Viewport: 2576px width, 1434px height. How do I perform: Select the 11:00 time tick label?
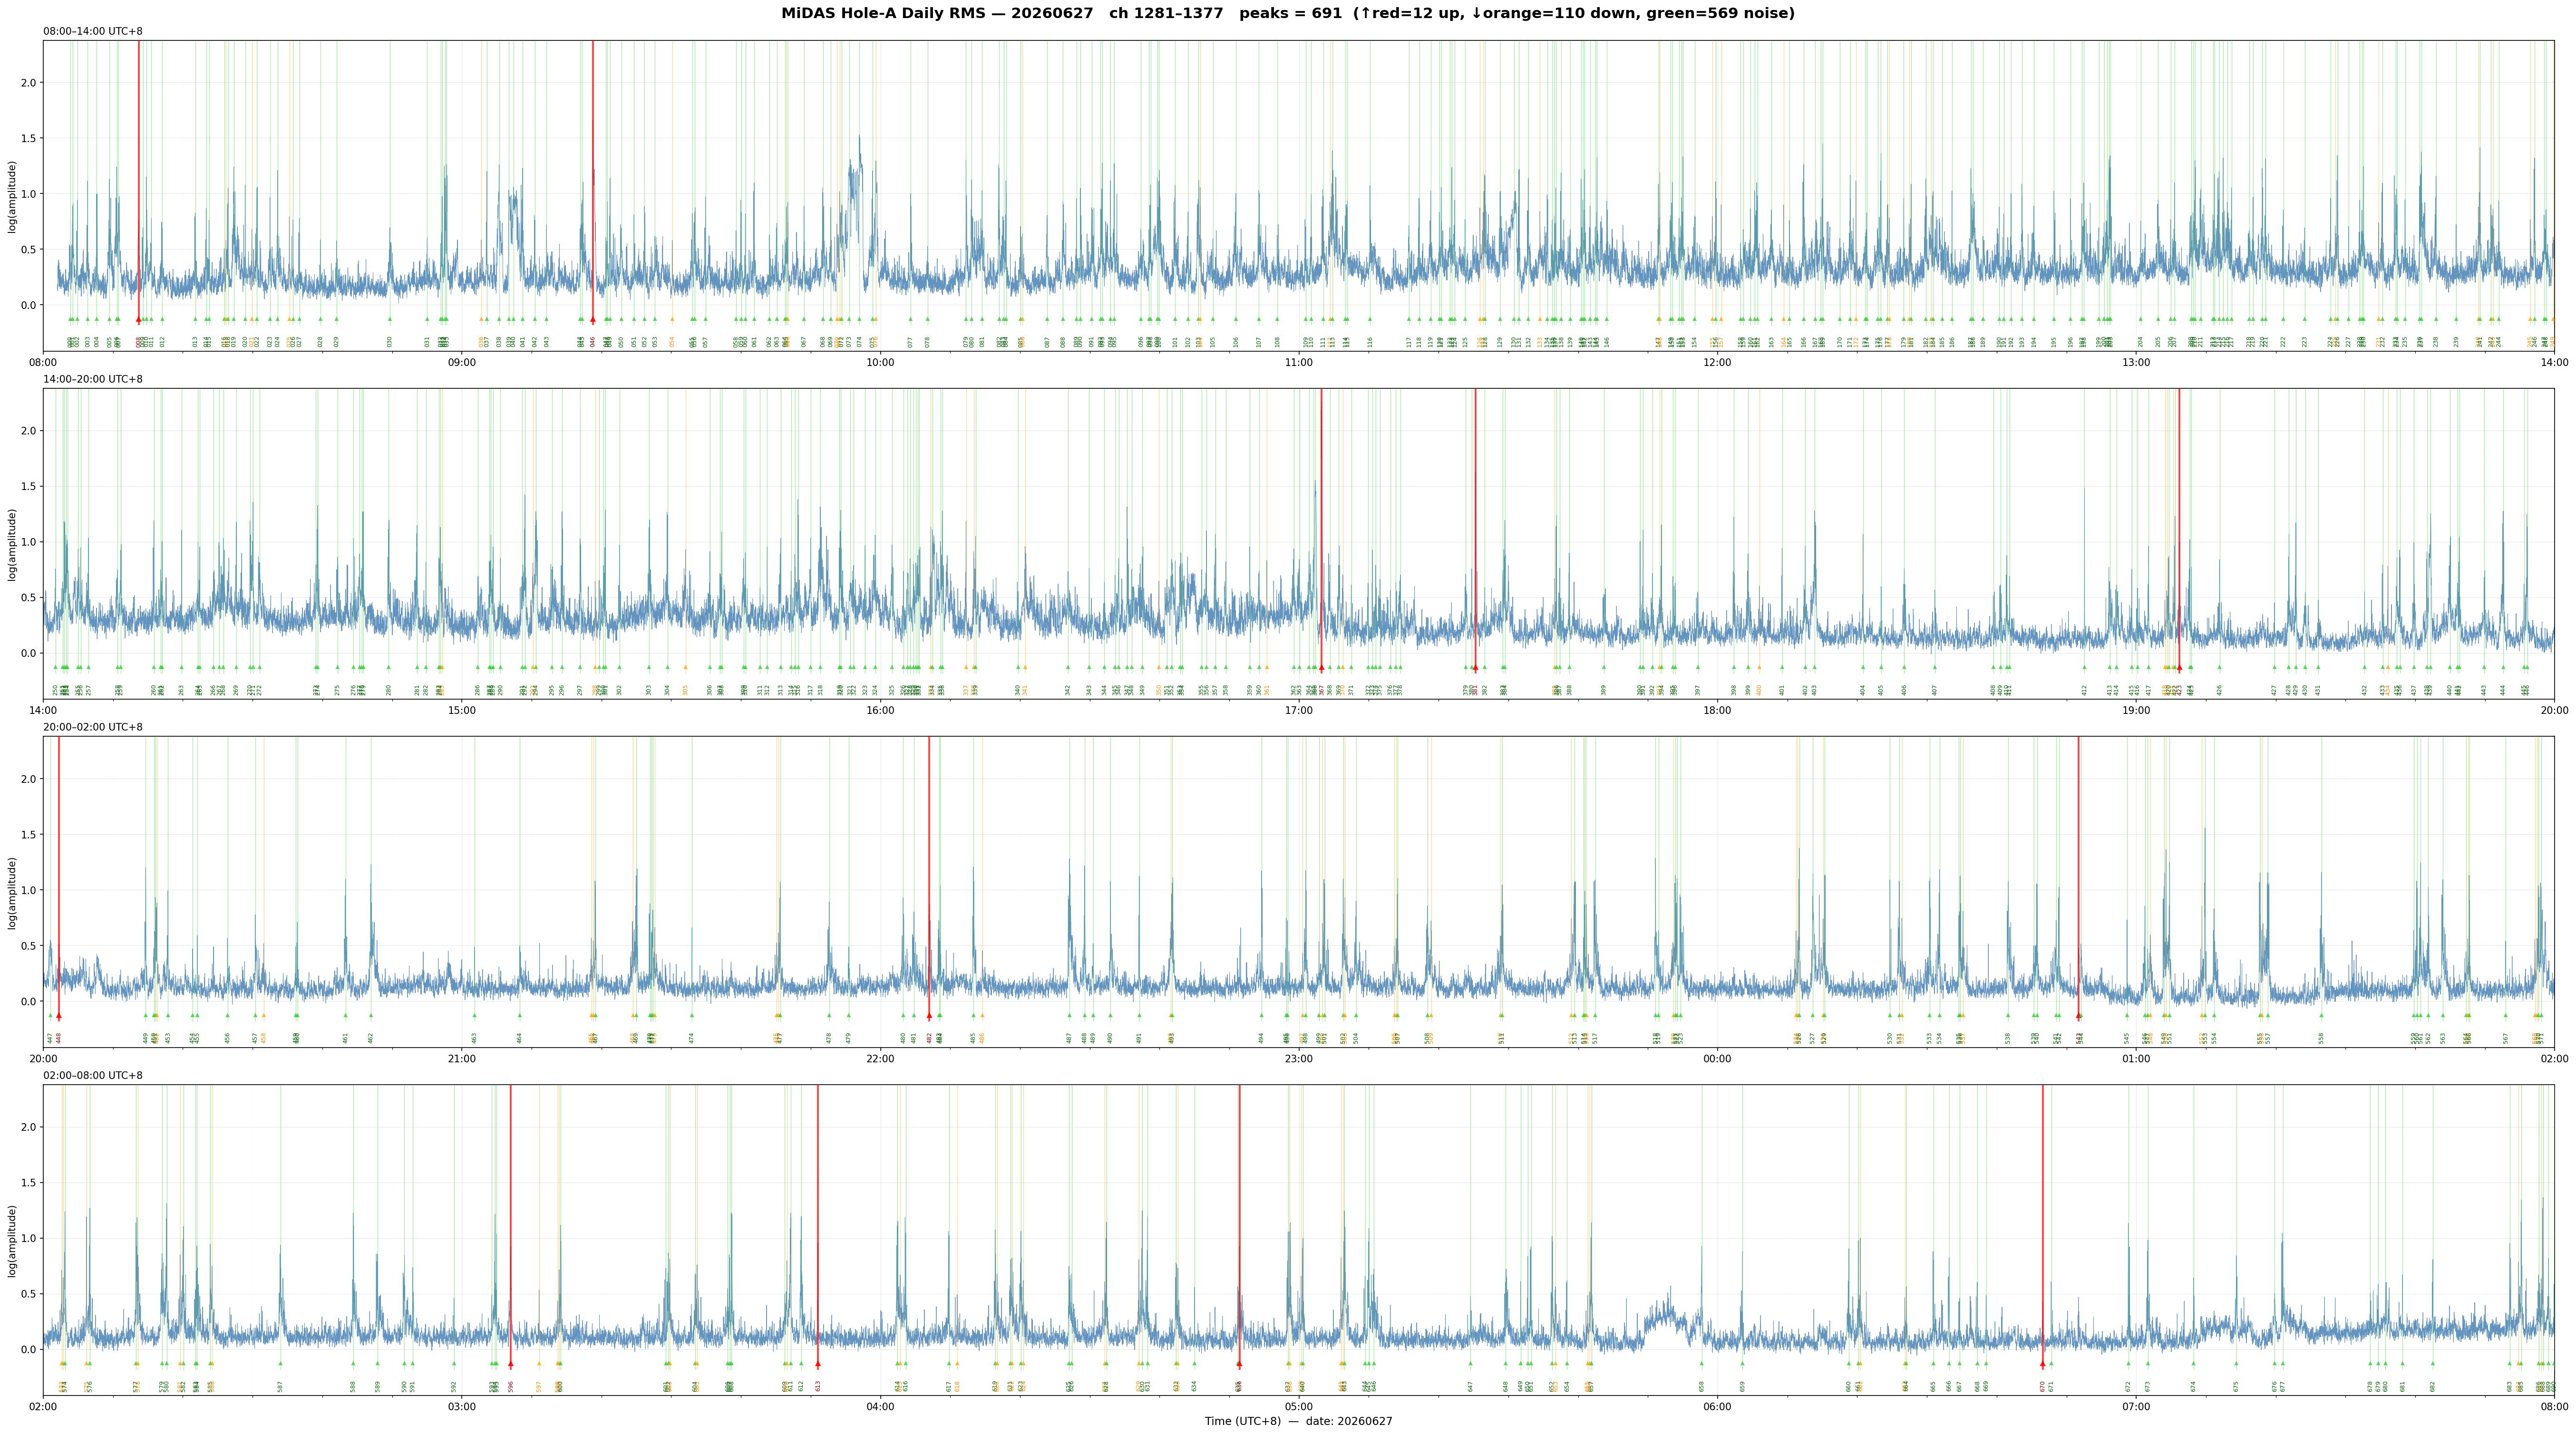1299,362
